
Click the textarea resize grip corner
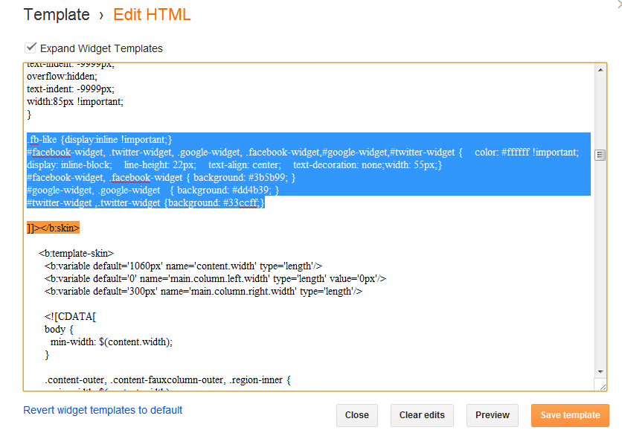tap(601, 385)
